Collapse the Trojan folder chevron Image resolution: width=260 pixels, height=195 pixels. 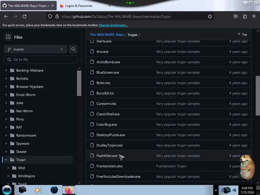click(6, 160)
